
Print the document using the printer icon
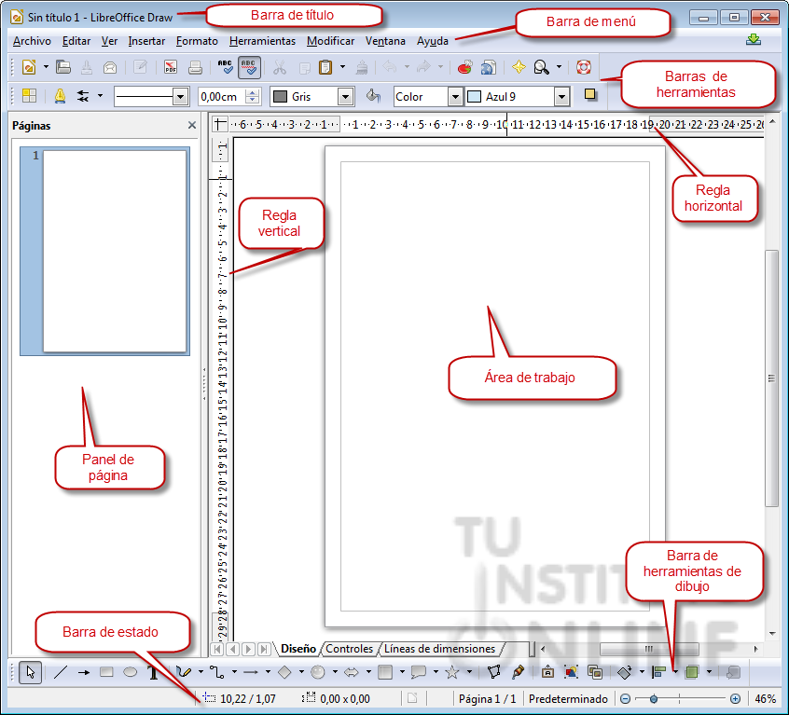[x=195, y=67]
